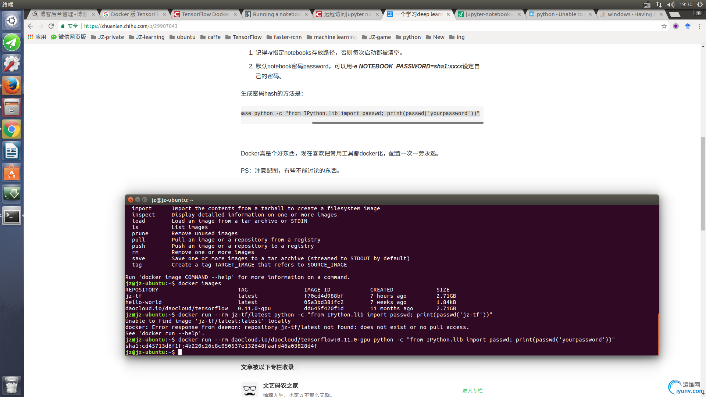Click the python passwd code snippet
Image resolution: width=706 pixels, height=397 pixels.
(360, 113)
